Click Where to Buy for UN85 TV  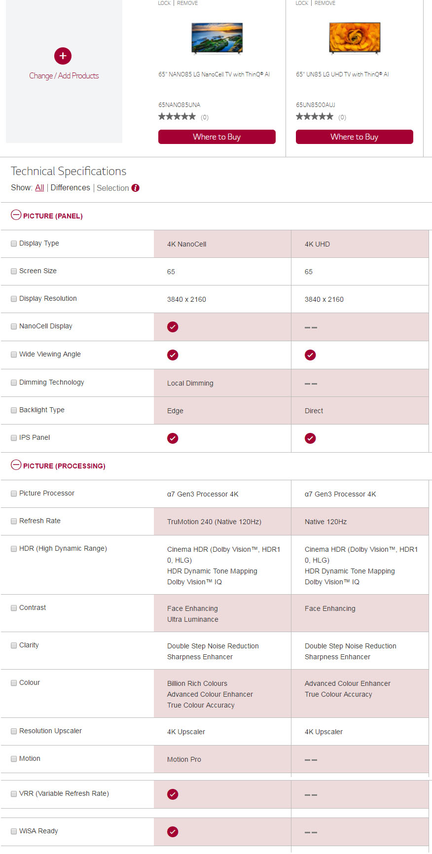click(354, 137)
